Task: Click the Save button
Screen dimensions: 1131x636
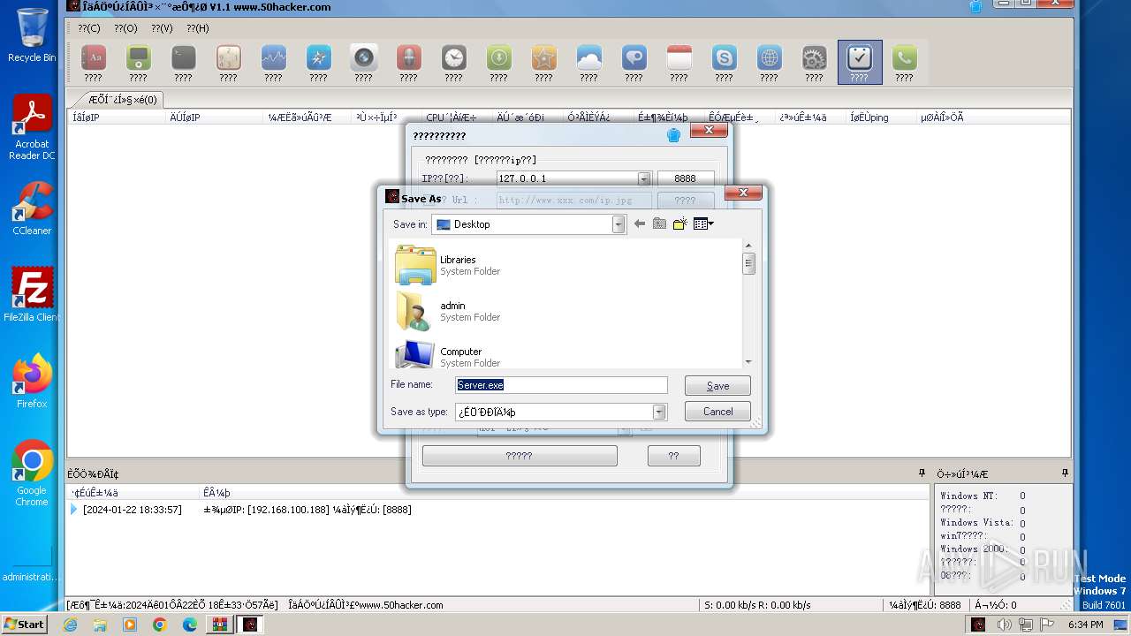Action: click(x=717, y=386)
